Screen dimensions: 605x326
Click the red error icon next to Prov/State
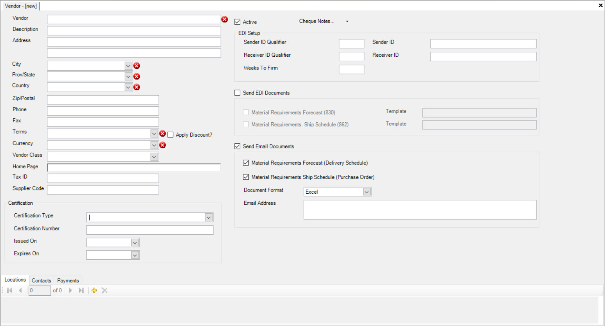136,76
